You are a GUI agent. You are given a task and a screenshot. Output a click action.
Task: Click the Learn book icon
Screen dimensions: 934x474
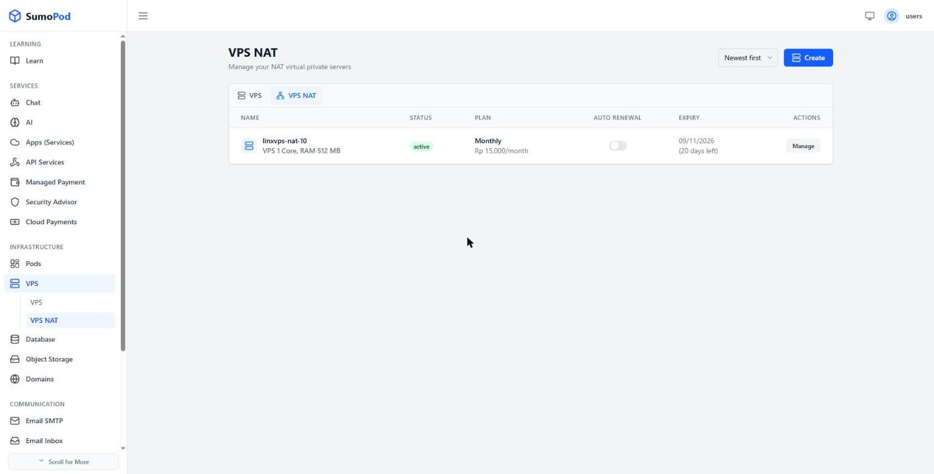15,60
